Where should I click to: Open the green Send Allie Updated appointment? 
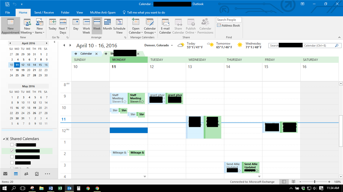tap(251, 167)
